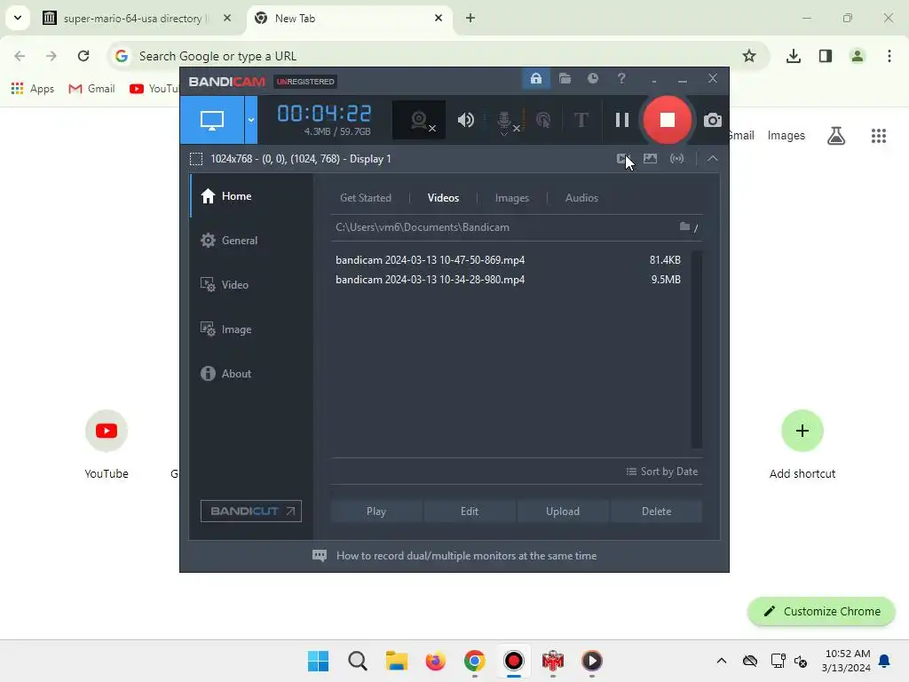Switch to Audios tab
Image resolution: width=909 pixels, height=682 pixels.
[581, 198]
